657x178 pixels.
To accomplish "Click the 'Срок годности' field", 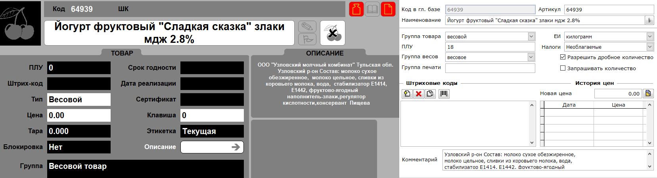I will [212, 68].
